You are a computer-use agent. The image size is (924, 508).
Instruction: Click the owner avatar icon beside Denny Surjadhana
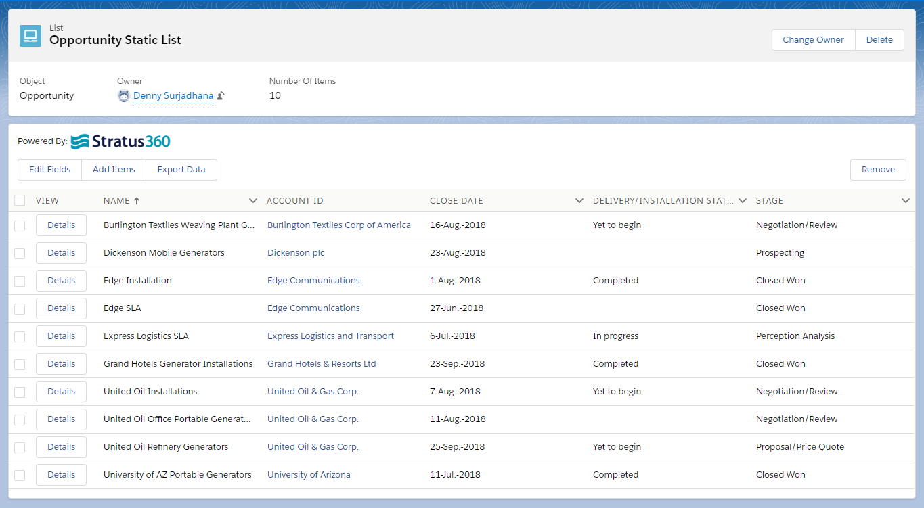(x=123, y=95)
